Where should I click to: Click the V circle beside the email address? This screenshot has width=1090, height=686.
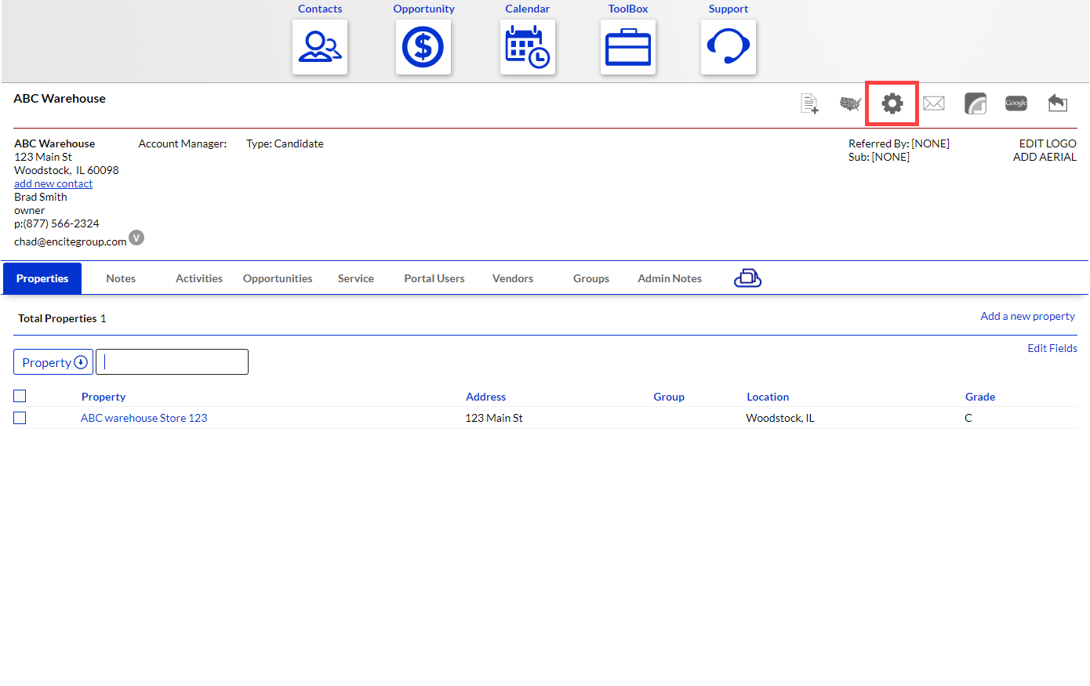point(136,238)
